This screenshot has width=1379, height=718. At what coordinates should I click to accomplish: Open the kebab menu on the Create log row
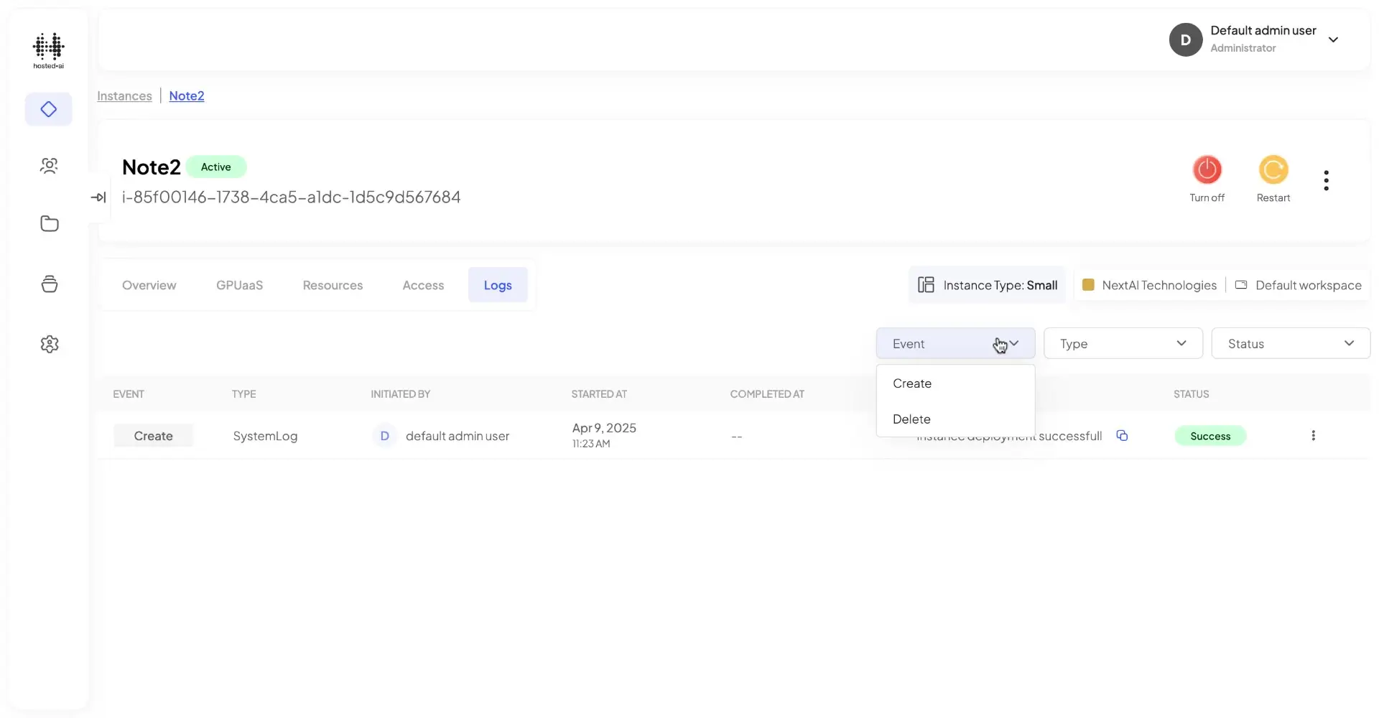1314,435
